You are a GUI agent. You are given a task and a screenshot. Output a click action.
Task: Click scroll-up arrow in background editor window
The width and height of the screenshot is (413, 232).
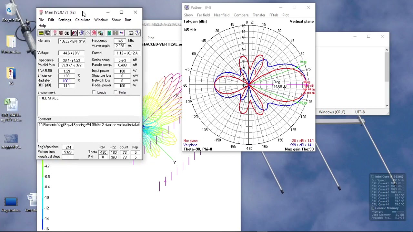[387, 50]
